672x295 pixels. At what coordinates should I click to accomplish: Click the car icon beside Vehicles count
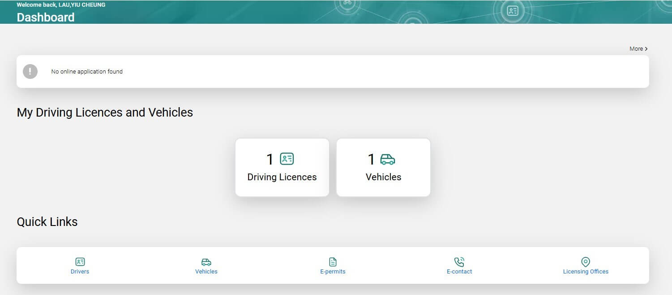(388, 159)
